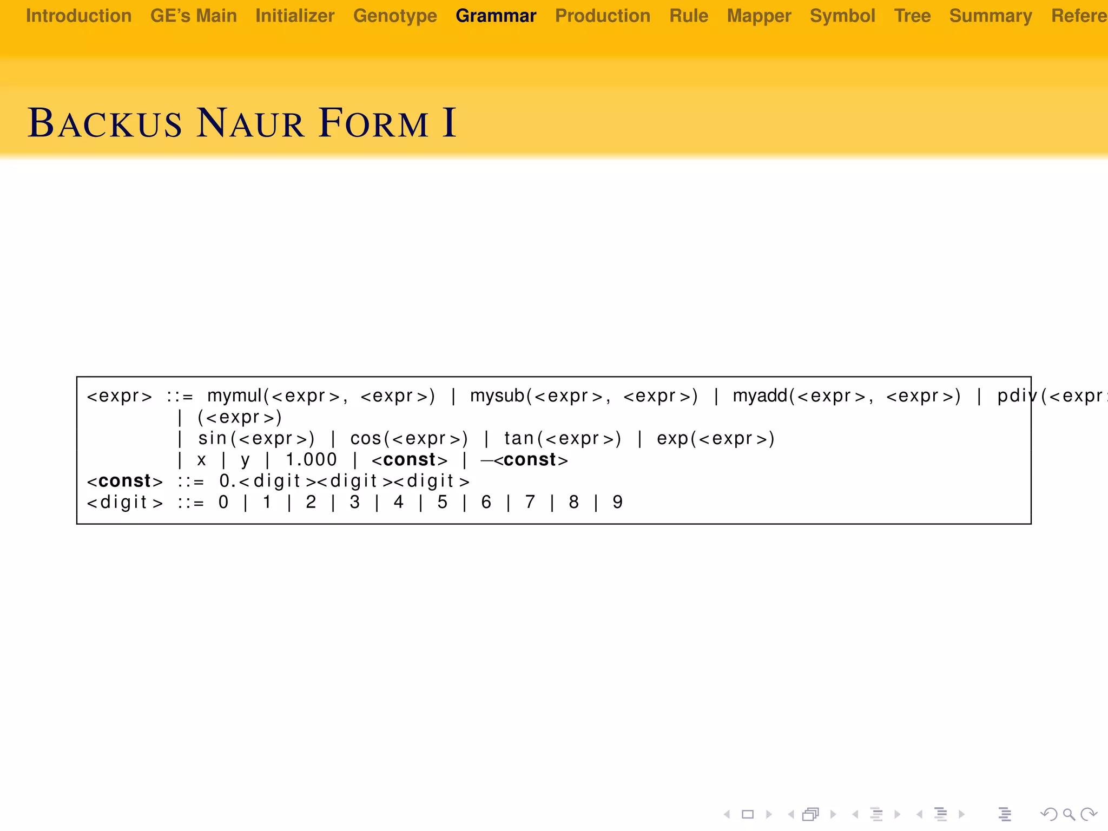Go to next section arrow
The width and height of the screenshot is (1108, 831).
(961, 814)
